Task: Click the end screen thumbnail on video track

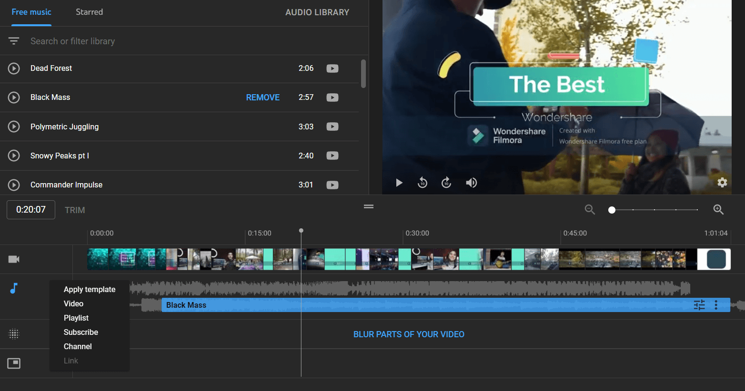Action: coord(714,259)
